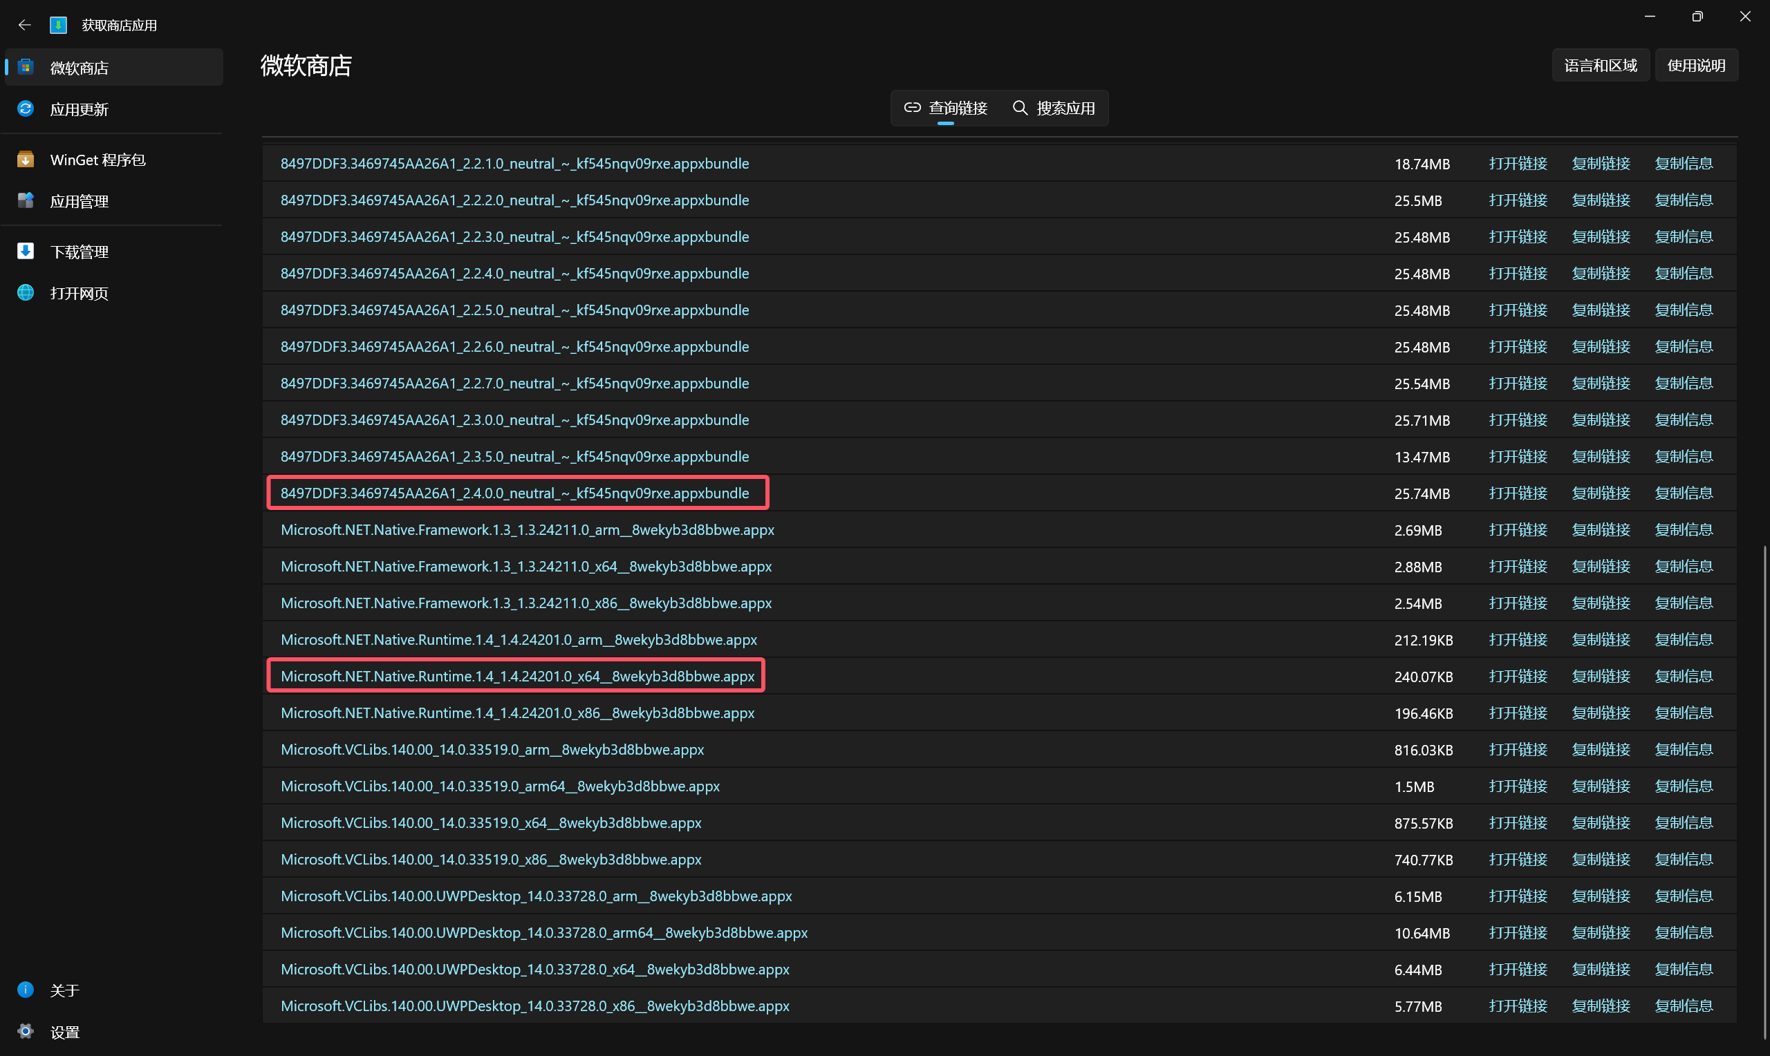
Task: Open the 8497DDF3 2.2.2.0 appxbundle link
Action: click(x=514, y=200)
